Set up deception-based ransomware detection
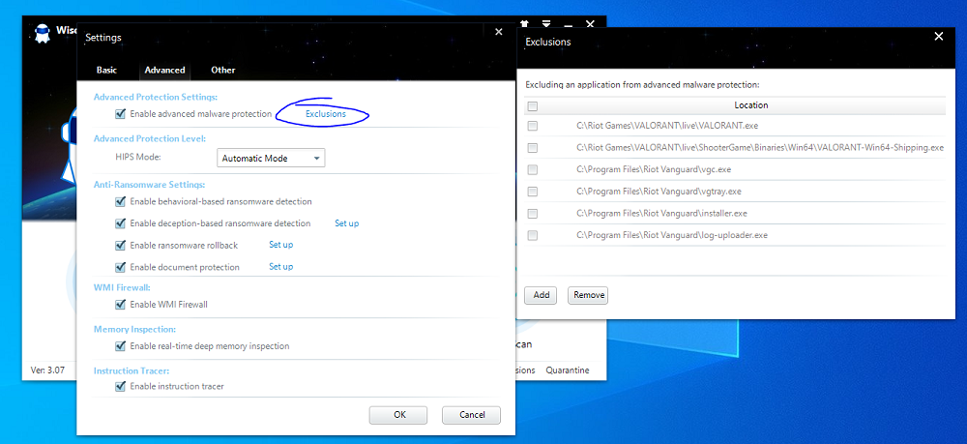 point(346,223)
